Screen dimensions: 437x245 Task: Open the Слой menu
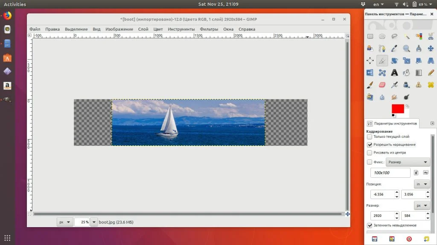[x=143, y=29]
